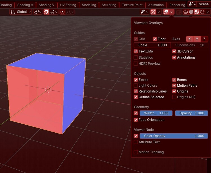Image resolution: width=211 pixels, height=173 pixels.
Task: Select wireframe viewport shading icon
Action: pos(186,12)
